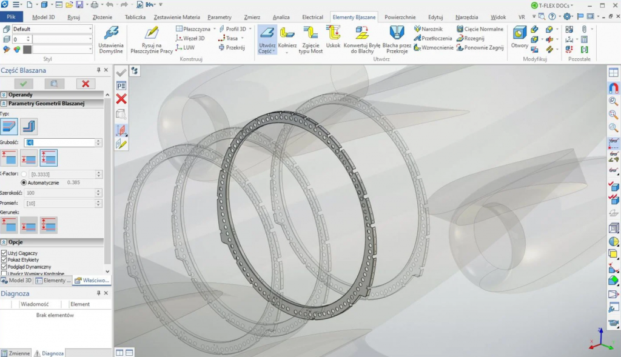The width and height of the screenshot is (621, 357).
Task: Confirm operation with green checkmark button
Action: point(24,84)
